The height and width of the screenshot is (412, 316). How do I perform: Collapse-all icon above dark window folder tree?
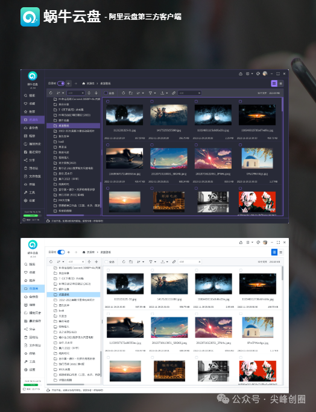pyautogui.click(x=89, y=93)
